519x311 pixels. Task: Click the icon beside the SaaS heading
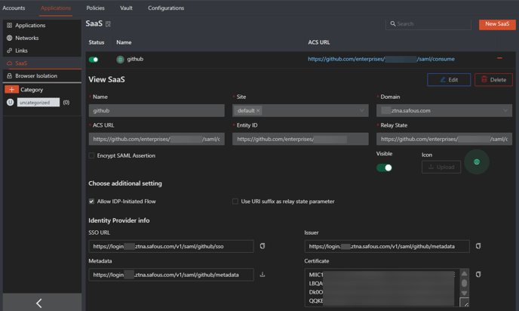tap(109, 24)
